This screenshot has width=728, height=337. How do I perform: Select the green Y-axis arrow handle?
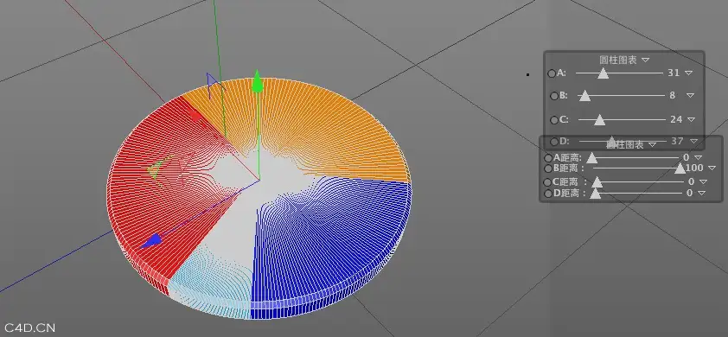click(257, 81)
